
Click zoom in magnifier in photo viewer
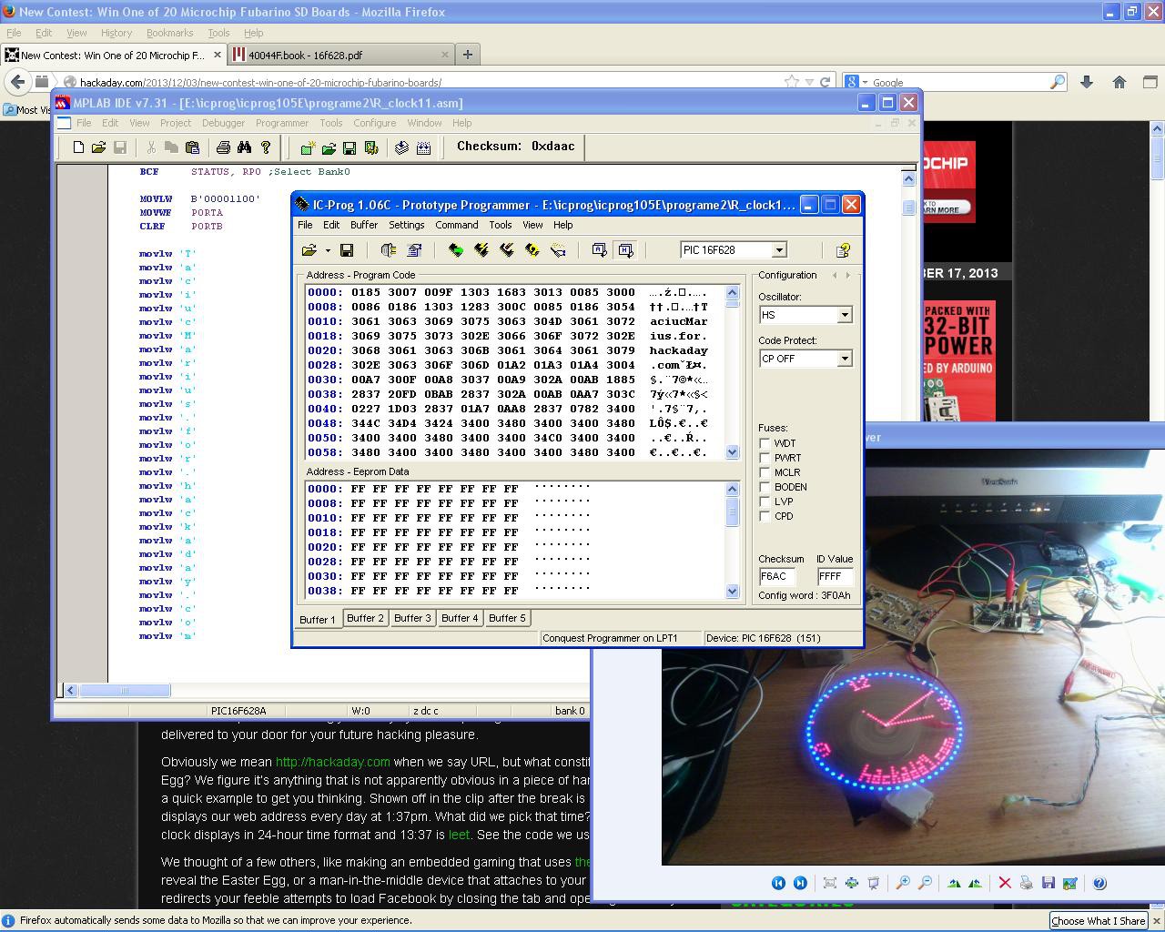(x=903, y=883)
